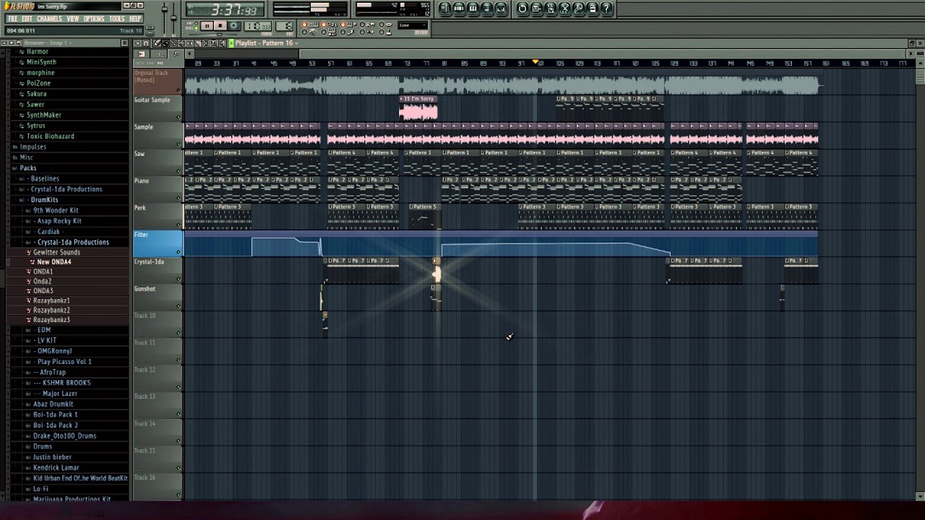Mute the Guitar Sample track LED
Screen dimensions: 925x520
point(178,117)
